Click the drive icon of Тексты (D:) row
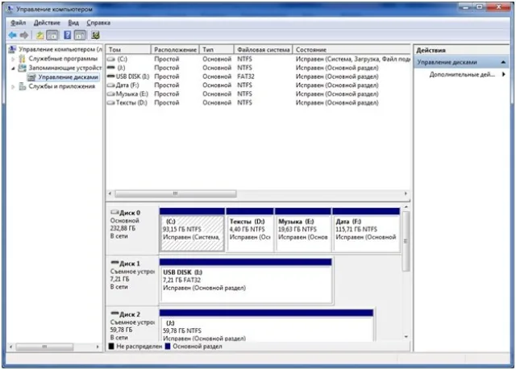 point(111,102)
